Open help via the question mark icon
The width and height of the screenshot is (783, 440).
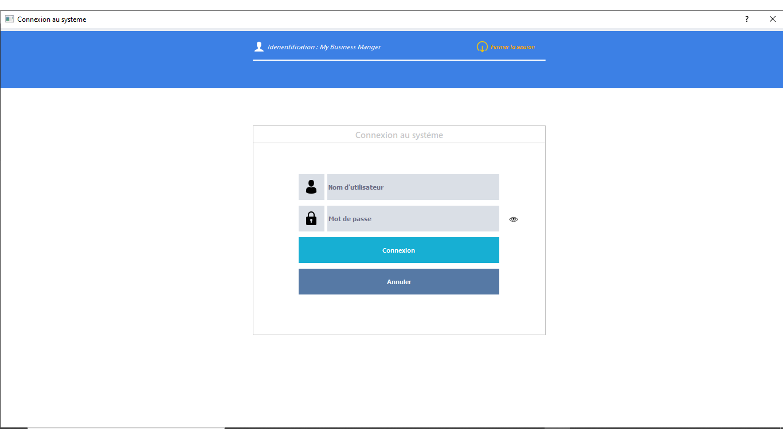tap(746, 19)
